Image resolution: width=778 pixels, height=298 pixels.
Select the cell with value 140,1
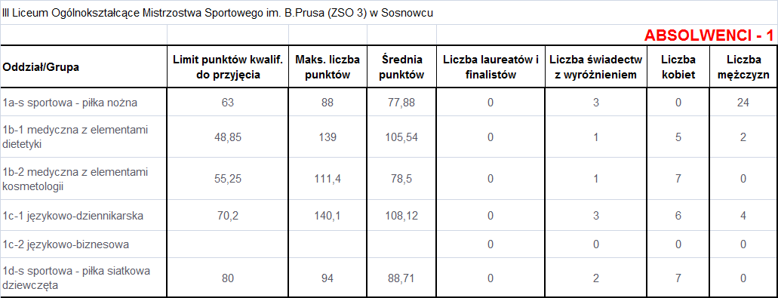[328, 216]
